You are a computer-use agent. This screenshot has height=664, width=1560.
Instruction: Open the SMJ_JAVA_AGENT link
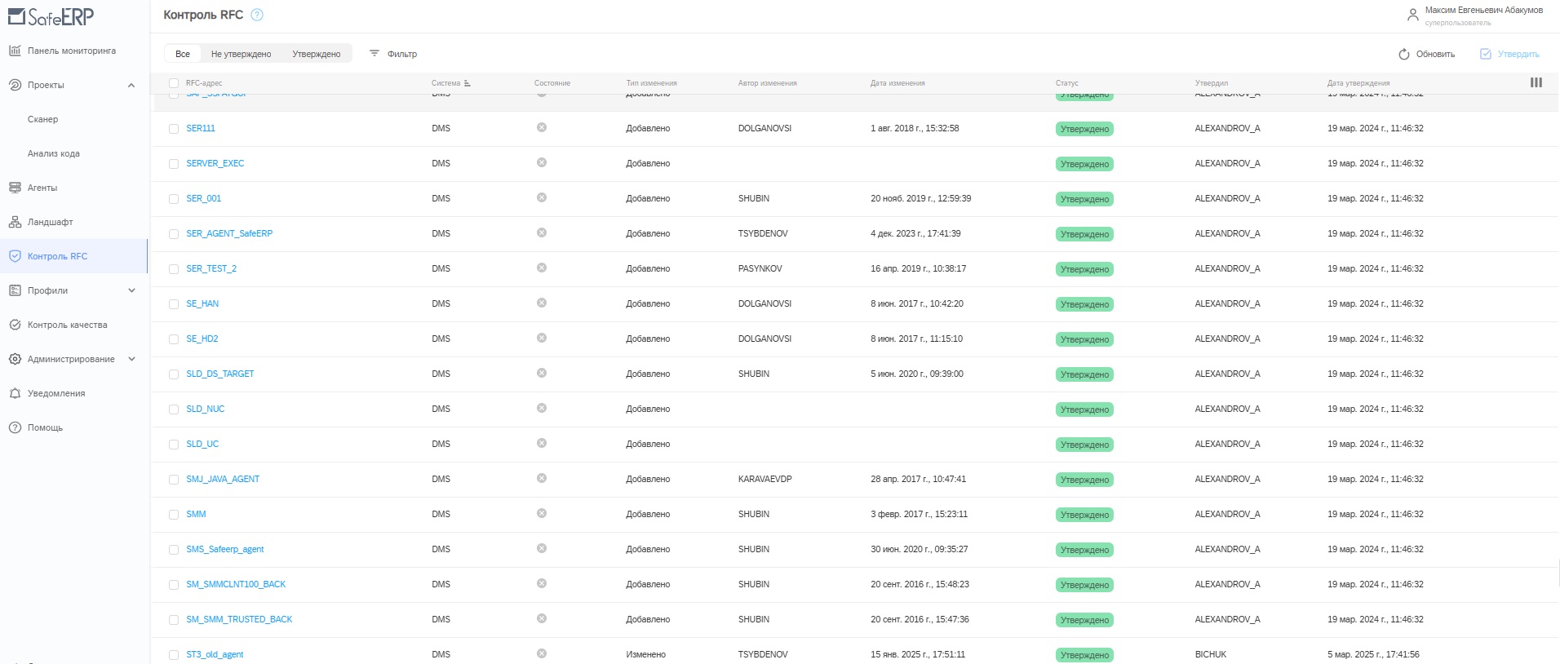pos(223,479)
